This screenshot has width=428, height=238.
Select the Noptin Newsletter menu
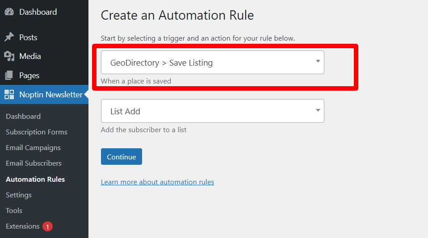tap(44, 94)
